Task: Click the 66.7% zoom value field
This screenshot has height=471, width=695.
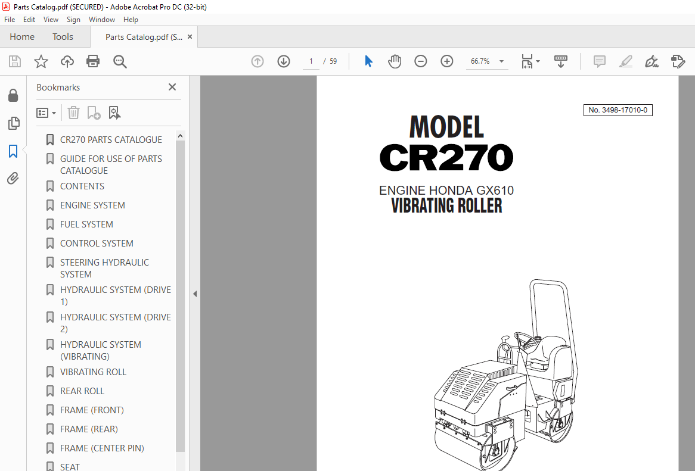Action: pyautogui.click(x=480, y=61)
